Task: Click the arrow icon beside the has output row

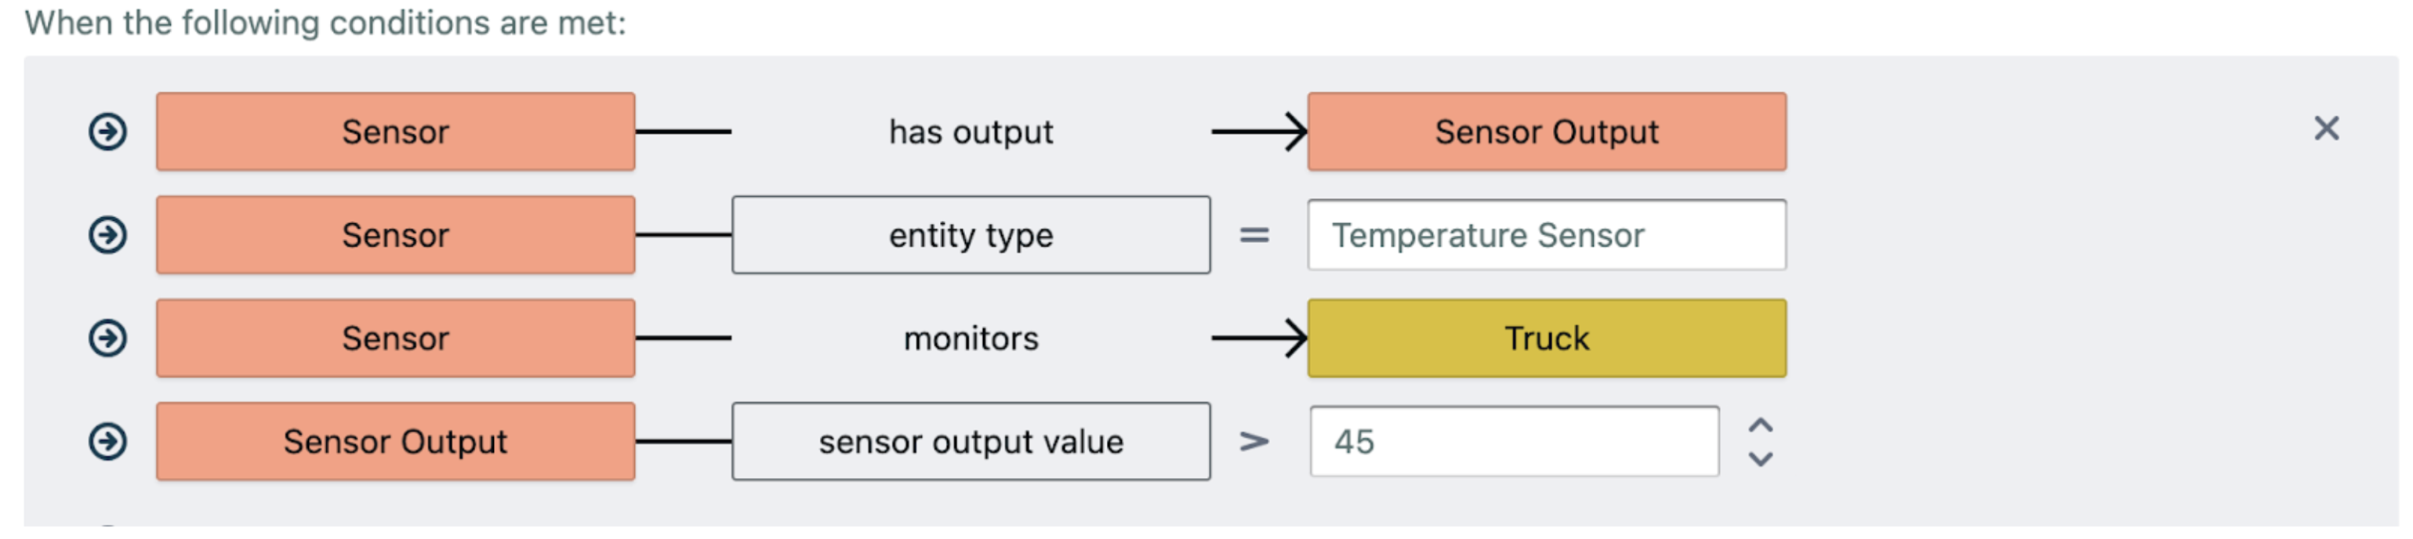Action: [107, 132]
